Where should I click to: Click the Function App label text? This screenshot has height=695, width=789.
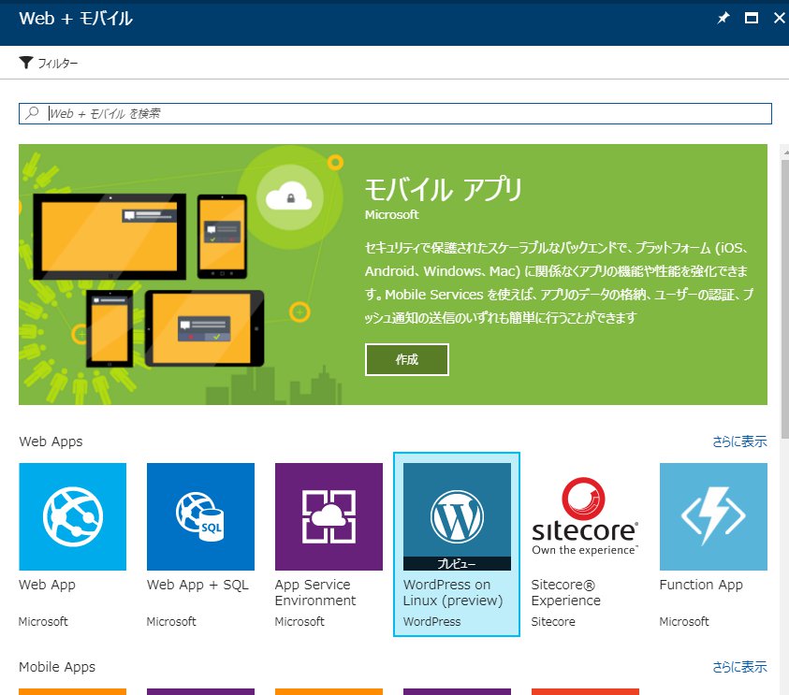700,585
